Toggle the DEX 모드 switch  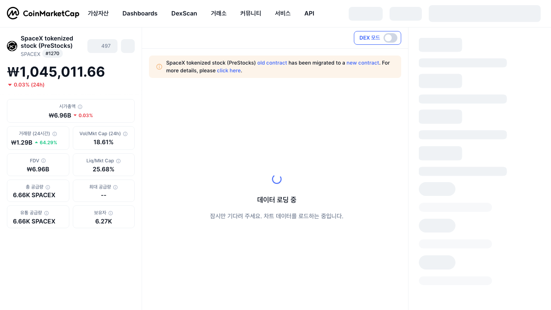390,38
